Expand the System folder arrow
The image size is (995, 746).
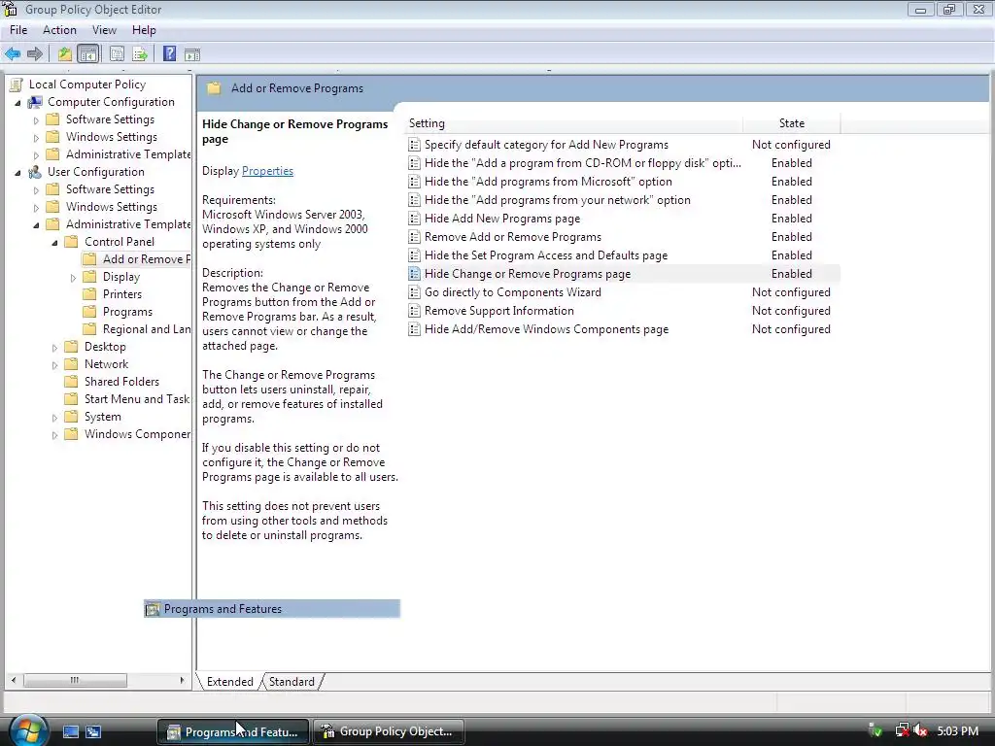[x=54, y=418]
